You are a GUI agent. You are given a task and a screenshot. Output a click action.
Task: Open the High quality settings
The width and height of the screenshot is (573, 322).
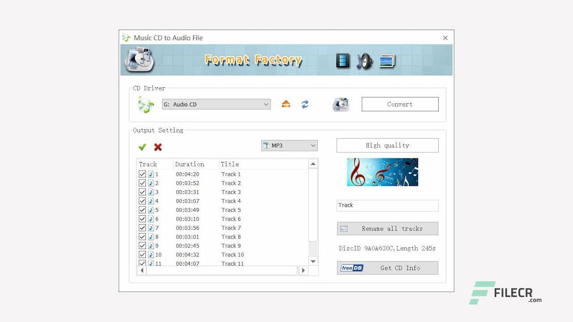coord(387,145)
